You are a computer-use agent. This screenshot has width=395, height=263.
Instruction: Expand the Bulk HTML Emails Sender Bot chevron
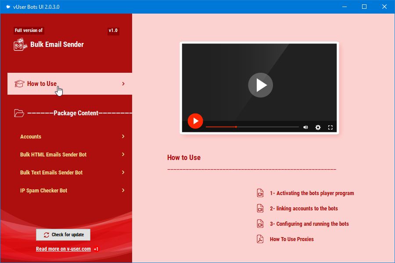point(123,154)
